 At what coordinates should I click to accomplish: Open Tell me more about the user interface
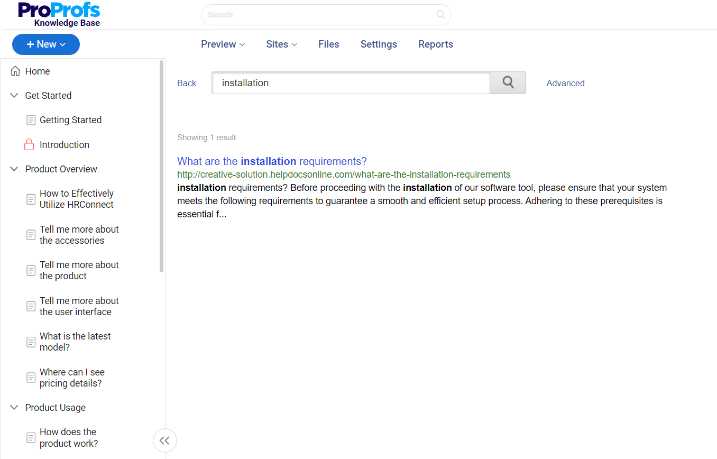coord(79,306)
